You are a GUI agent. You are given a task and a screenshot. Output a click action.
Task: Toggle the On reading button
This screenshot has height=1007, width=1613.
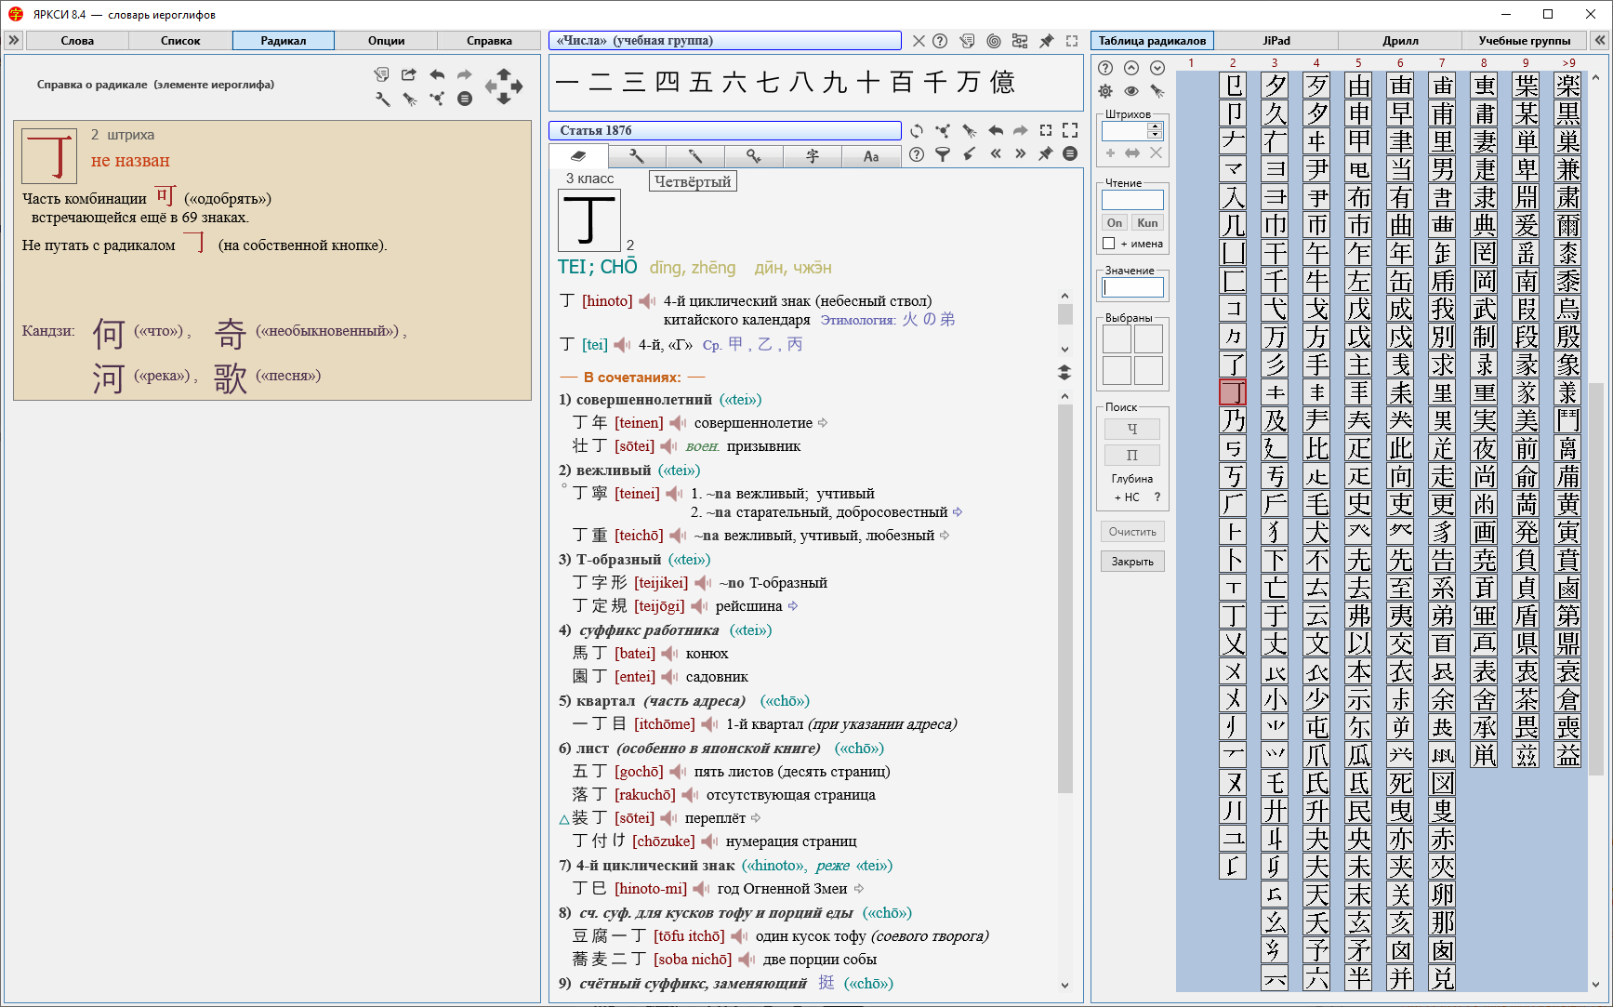(1115, 223)
